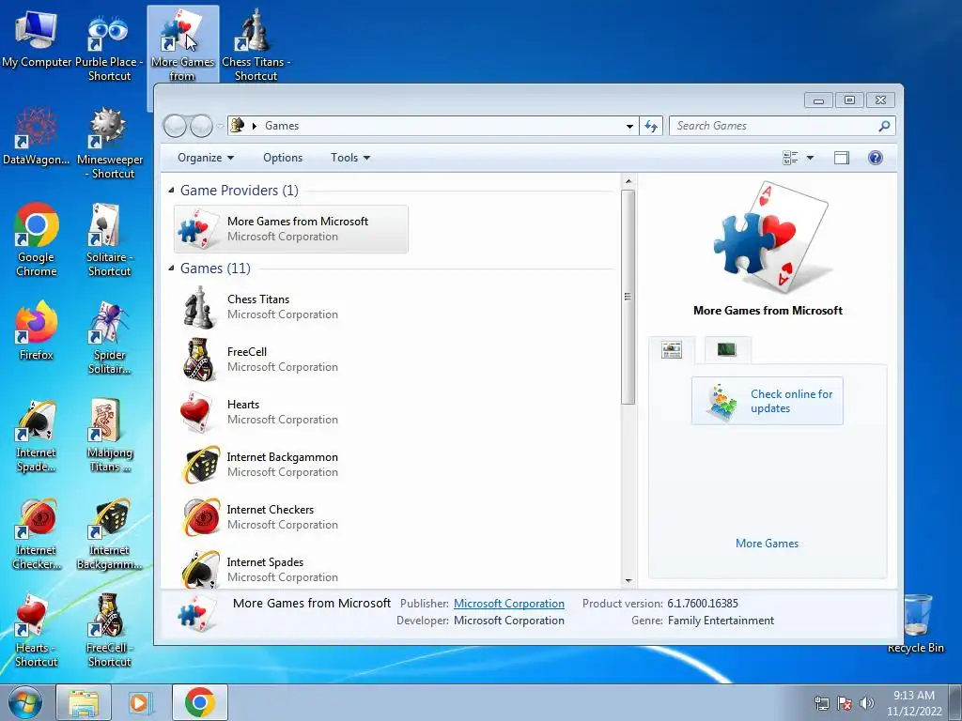This screenshot has width=962, height=721.
Task: Select DataWagon desktop shortcut
Action: coord(37,136)
